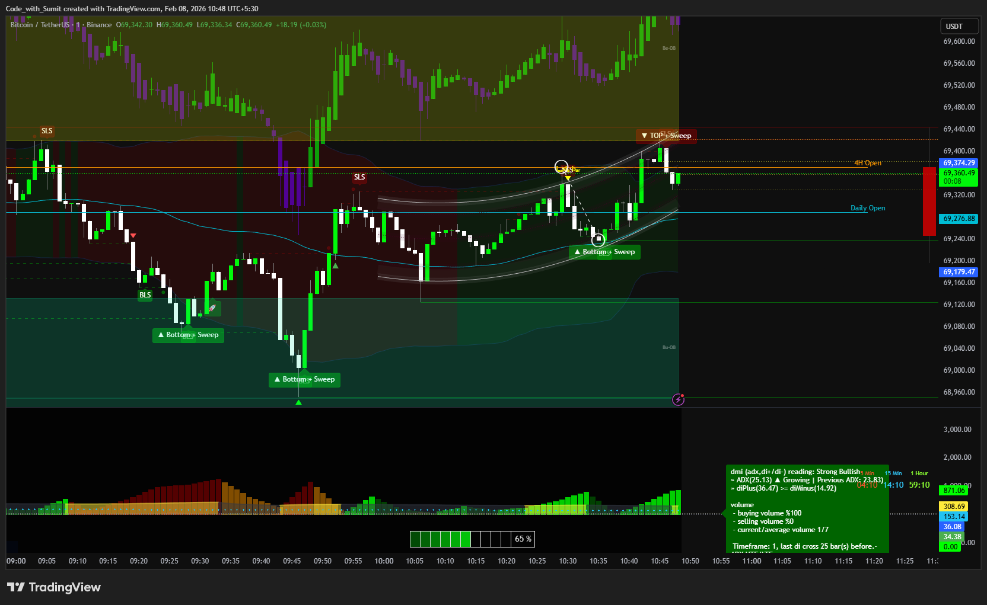Click the green BLS label
The width and height of the screenshot is (987, 605).
[145, 295]
